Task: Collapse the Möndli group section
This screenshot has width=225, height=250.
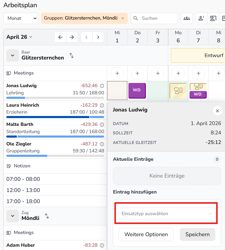Action: pos(13,216)
